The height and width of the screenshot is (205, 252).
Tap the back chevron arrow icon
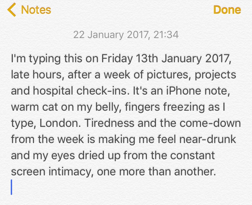coord(11,10)
